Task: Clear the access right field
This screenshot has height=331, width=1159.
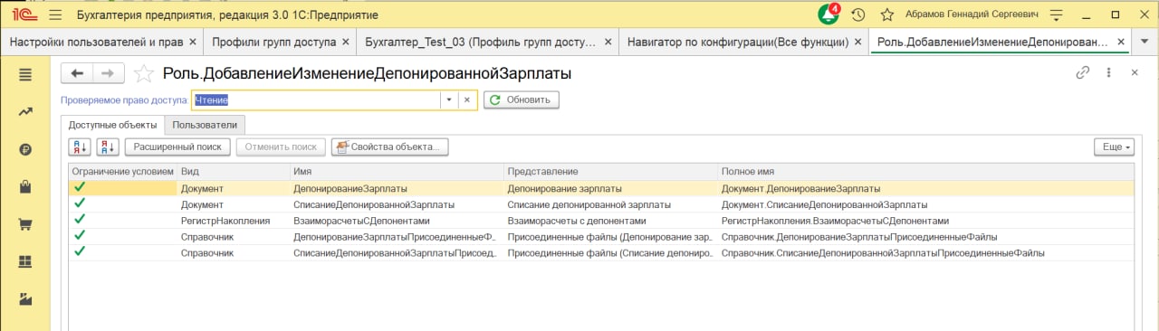Action: point(467,99)
